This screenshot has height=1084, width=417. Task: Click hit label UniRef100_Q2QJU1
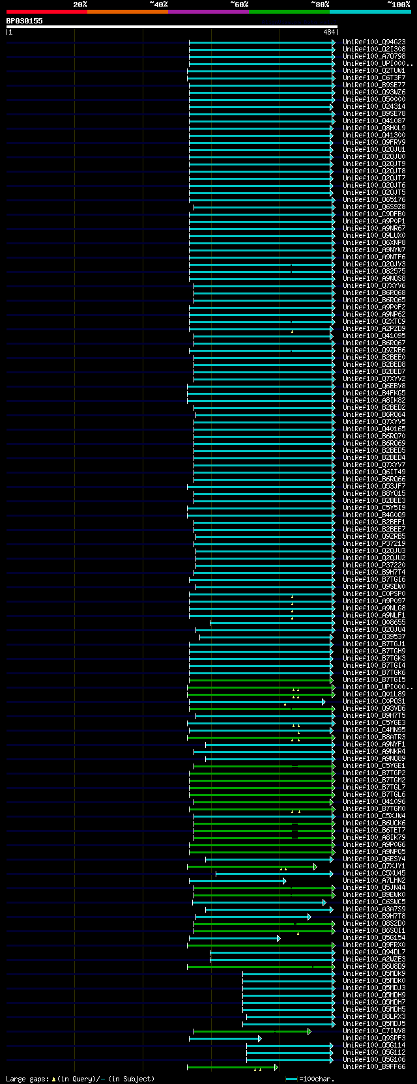[x=374, y=149]
